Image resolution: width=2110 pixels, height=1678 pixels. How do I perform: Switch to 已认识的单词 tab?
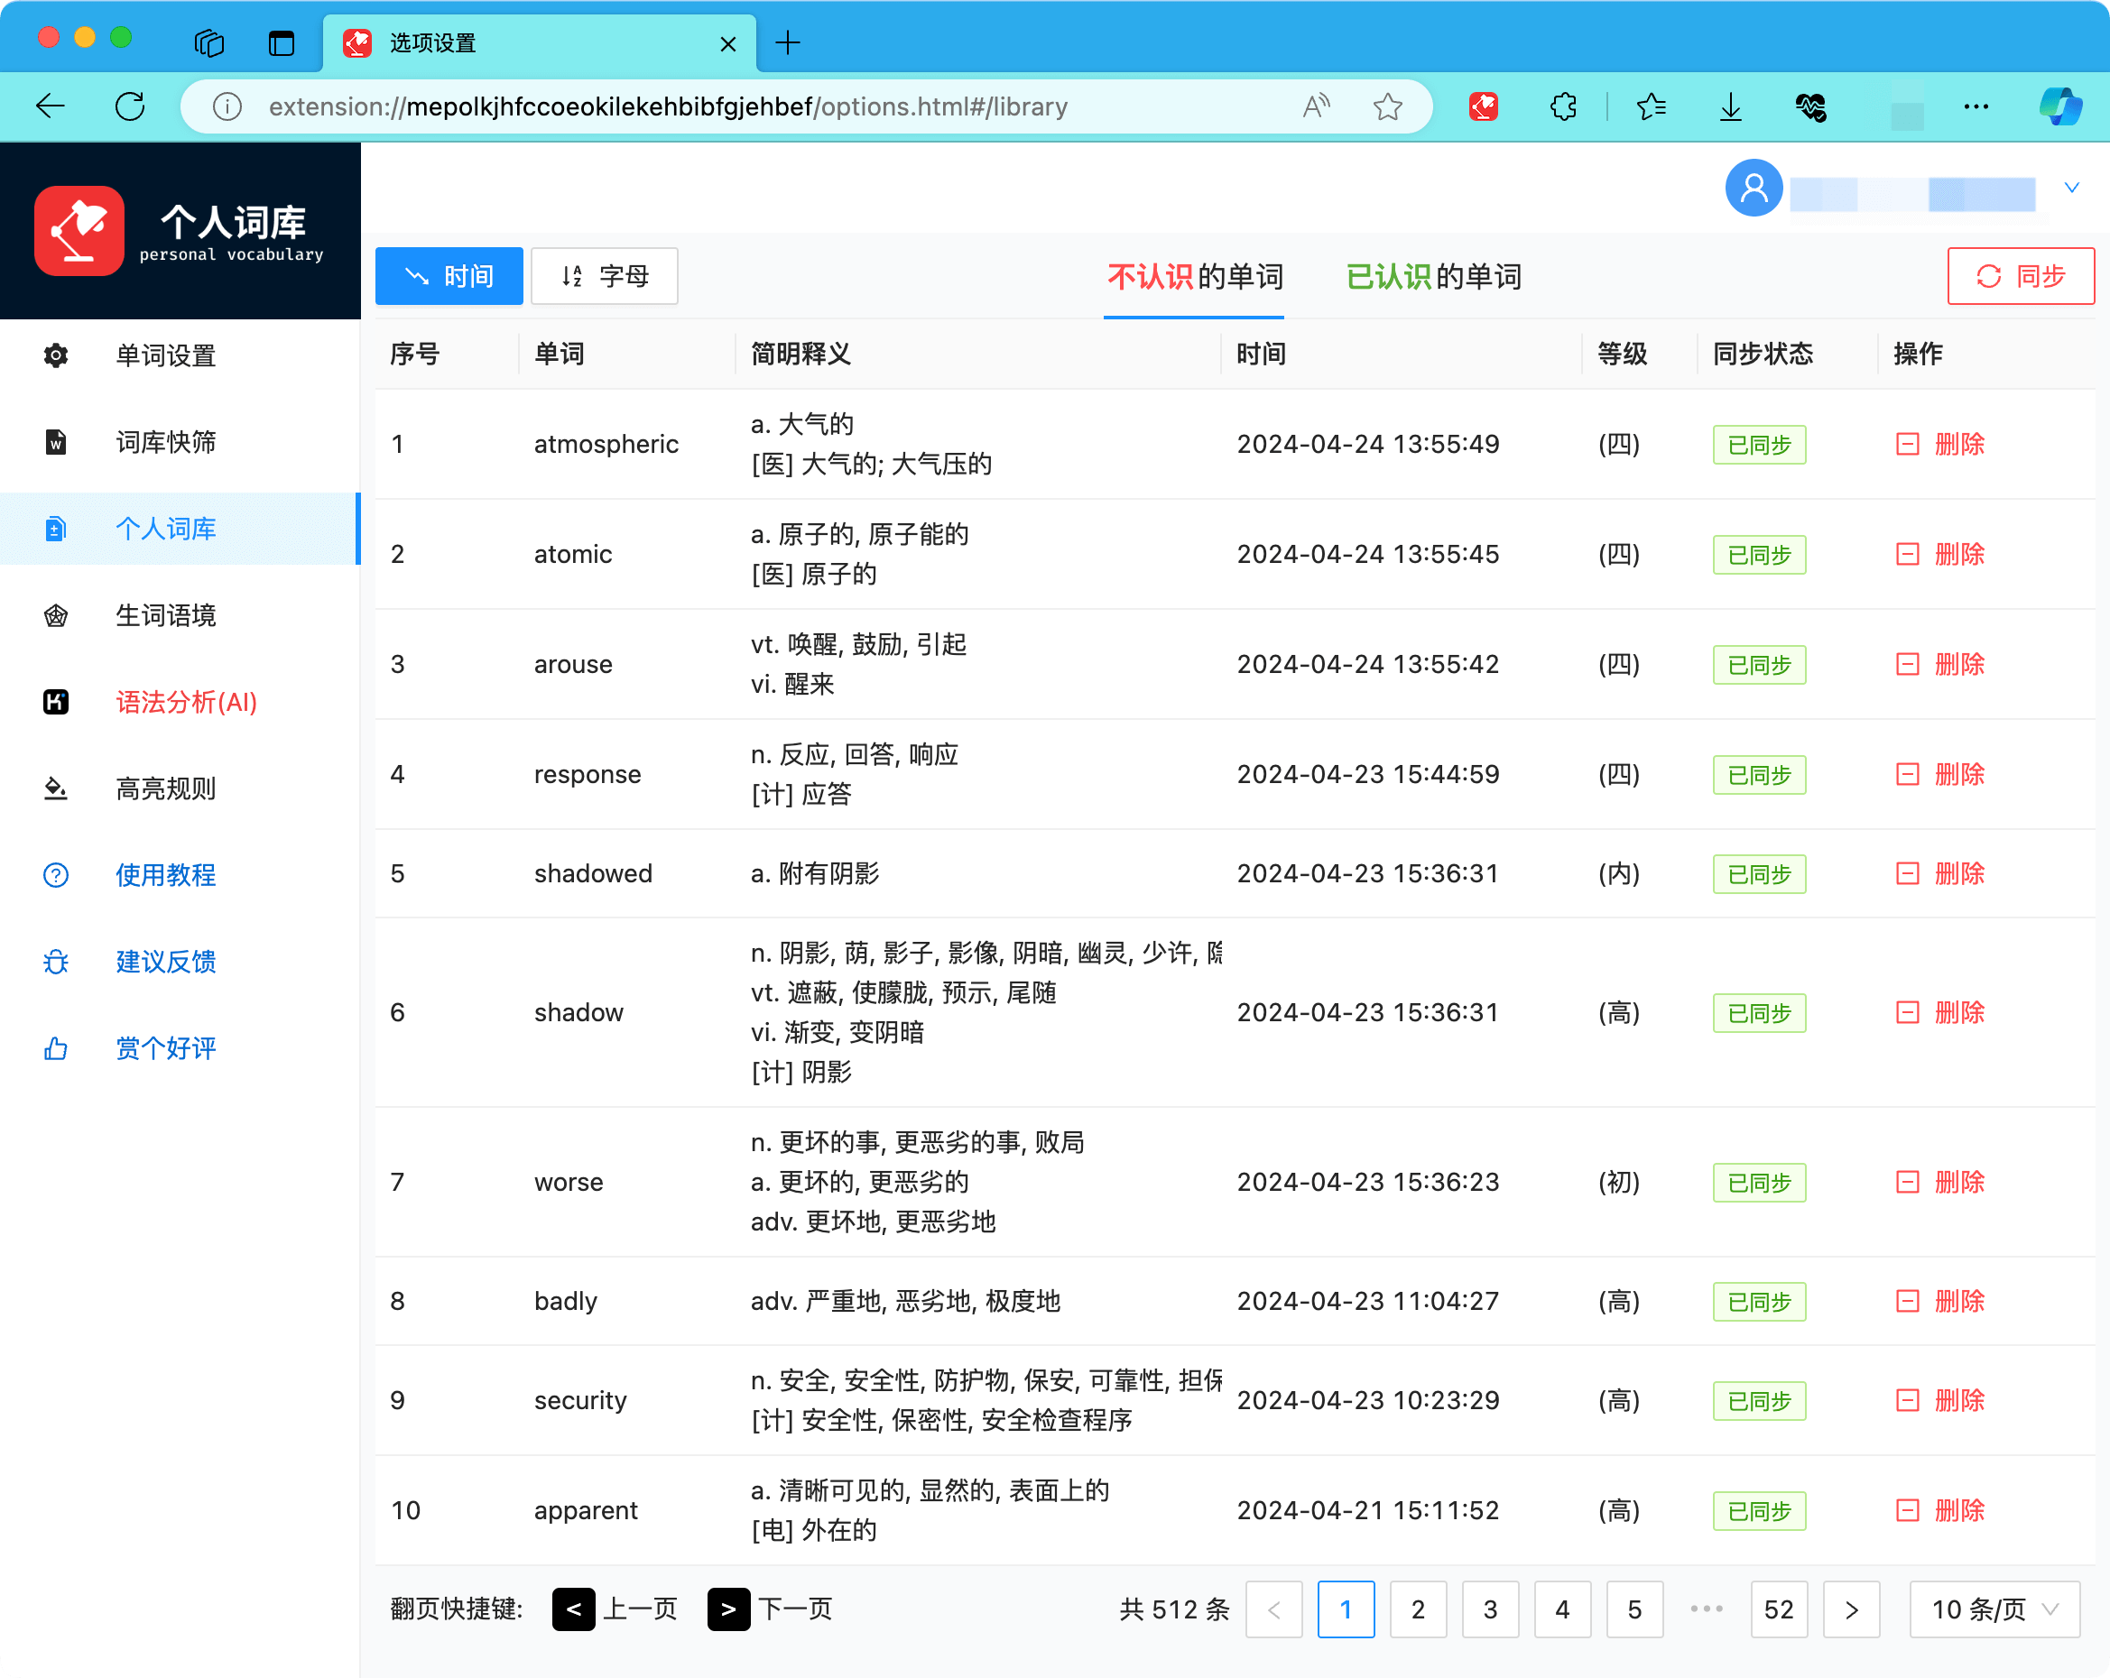(x=1433, y=277)
